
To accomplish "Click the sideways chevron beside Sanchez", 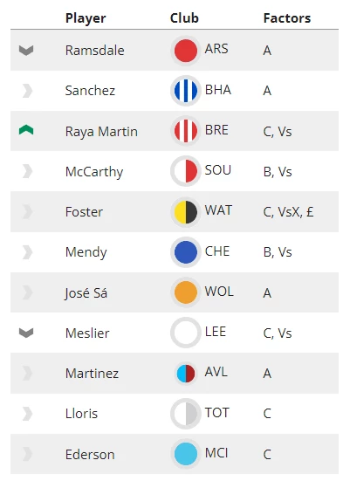I will pyautogui.click(x=27, y=91).
